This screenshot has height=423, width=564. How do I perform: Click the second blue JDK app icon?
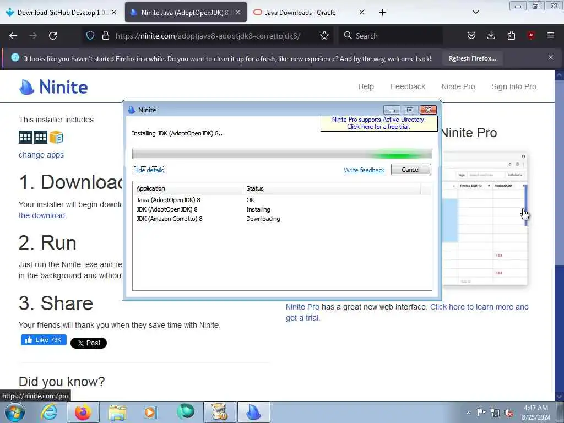pos(41,137)
